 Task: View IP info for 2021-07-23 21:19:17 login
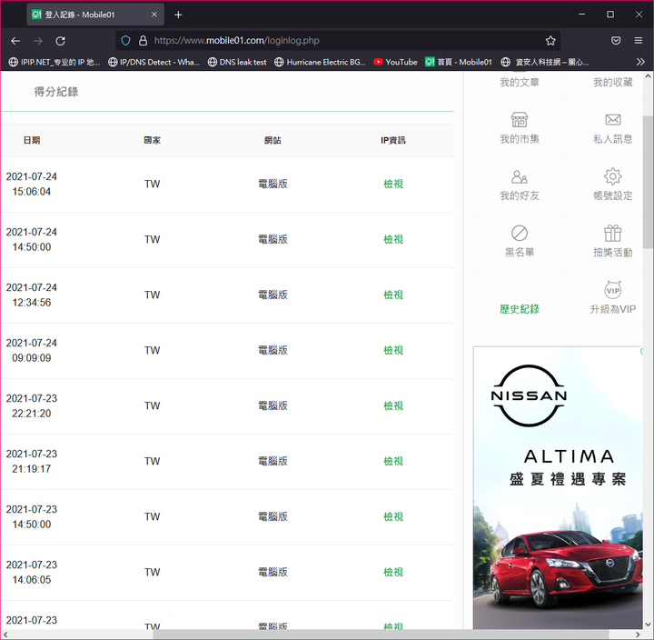(393, 461)
